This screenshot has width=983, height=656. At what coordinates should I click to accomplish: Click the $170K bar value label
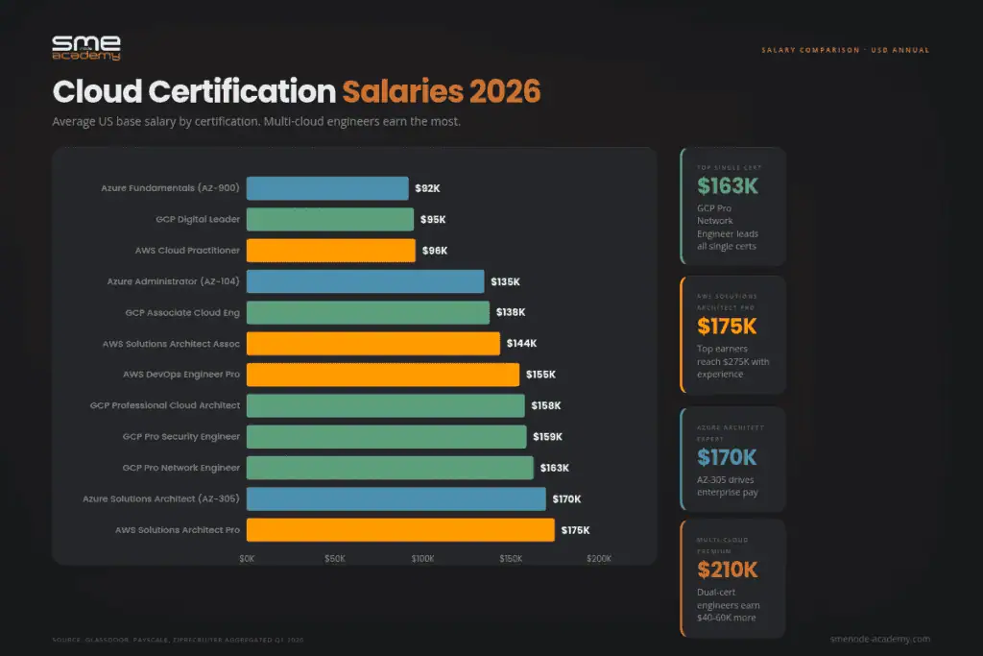coord(566,499)
